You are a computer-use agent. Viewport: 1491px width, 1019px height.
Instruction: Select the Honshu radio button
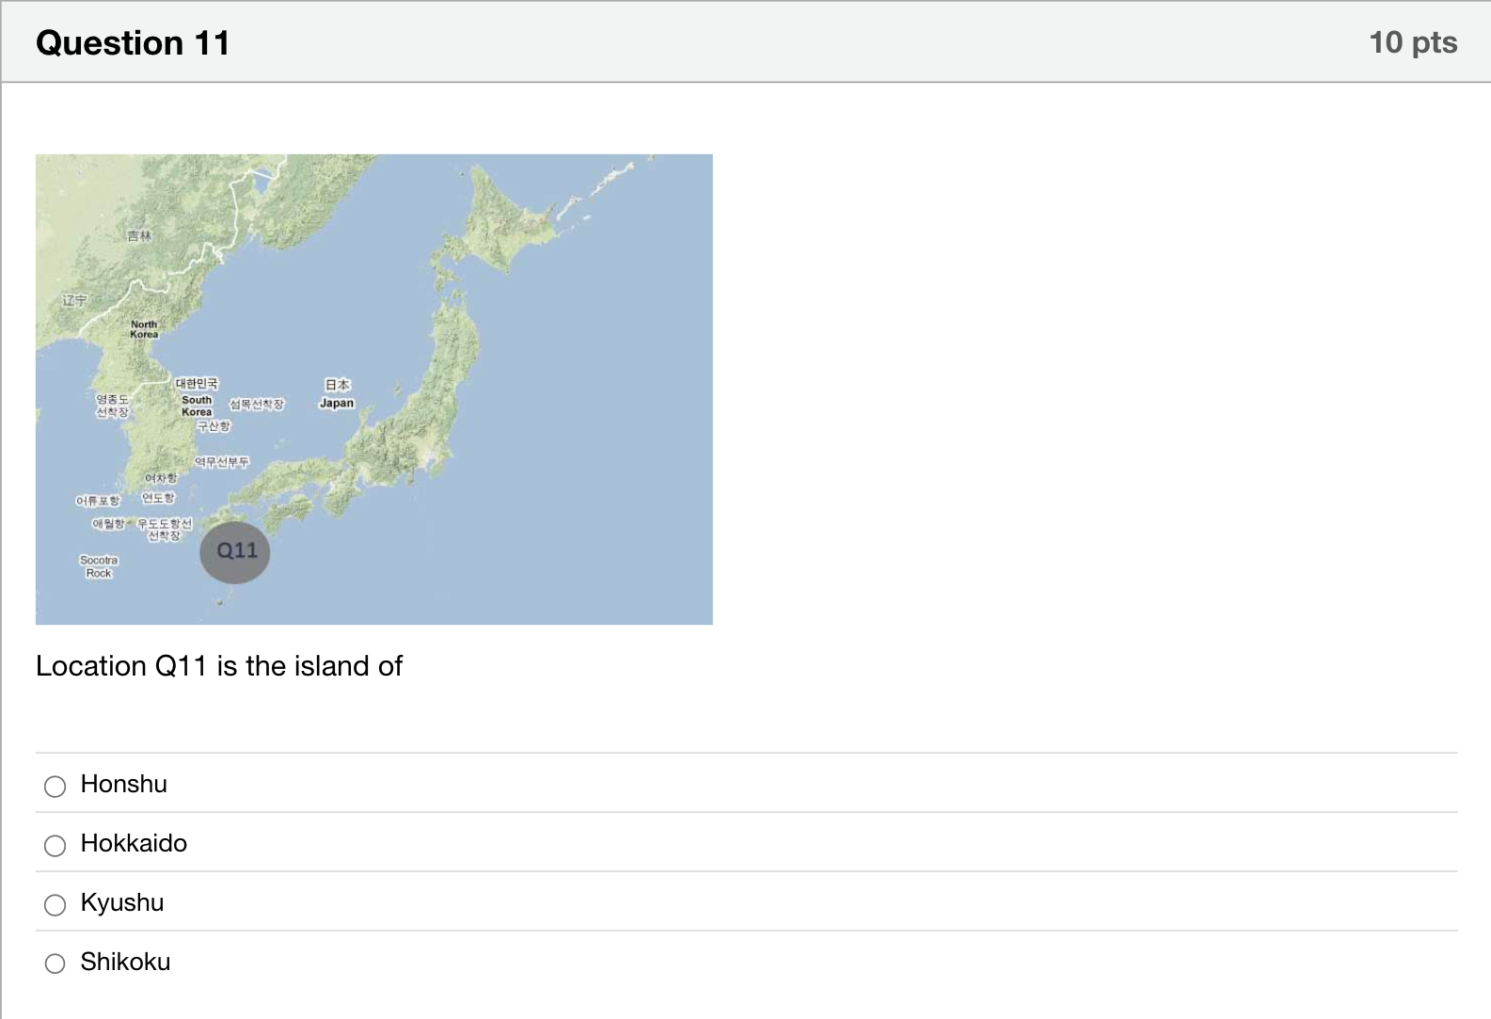coord(56,786)
